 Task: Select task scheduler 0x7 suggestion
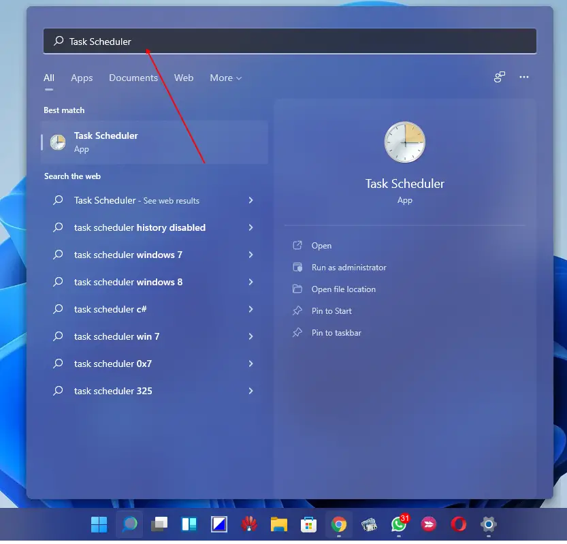[x=113, y=364]
